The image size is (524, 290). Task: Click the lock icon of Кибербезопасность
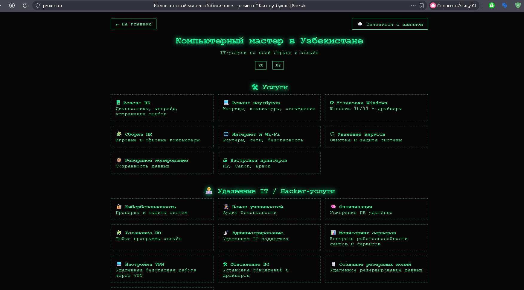(x=119, y=207)
